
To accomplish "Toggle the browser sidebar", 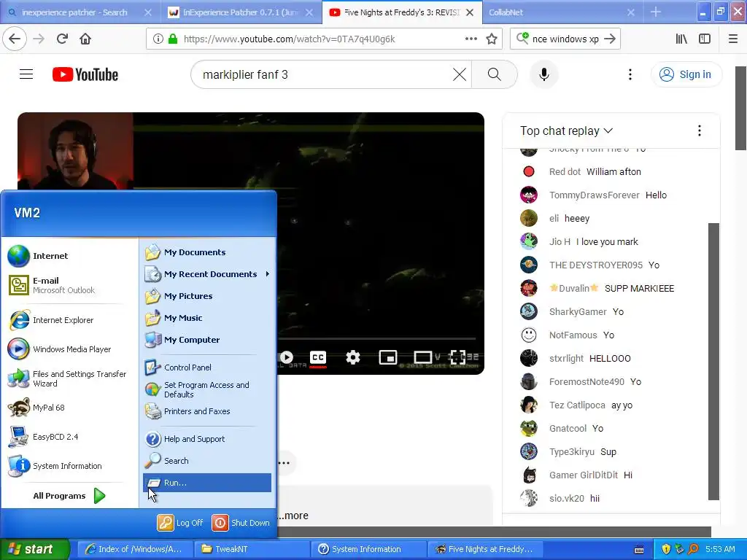I will [705, 39].
